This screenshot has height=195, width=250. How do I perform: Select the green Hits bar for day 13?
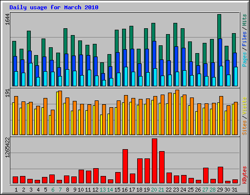click(x=102, y=68)
